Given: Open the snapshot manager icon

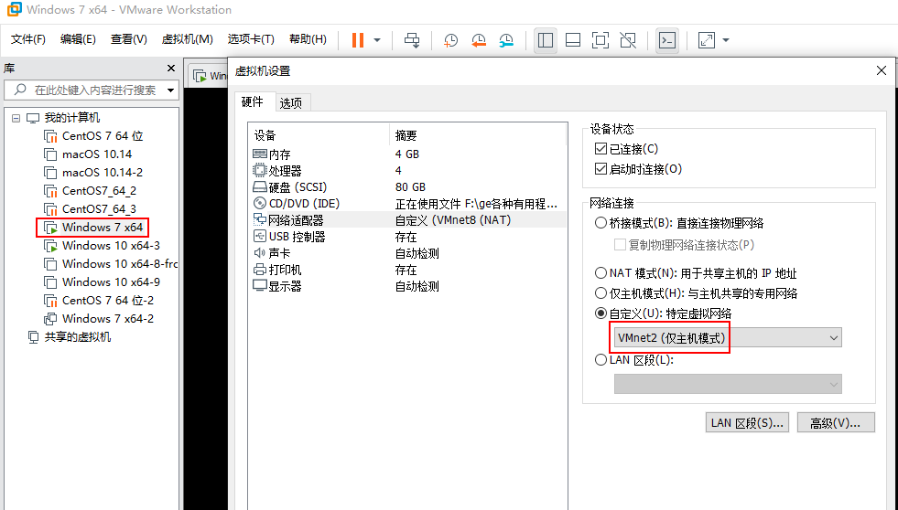Looking at the screenshot, I should [x=506, y=40].
